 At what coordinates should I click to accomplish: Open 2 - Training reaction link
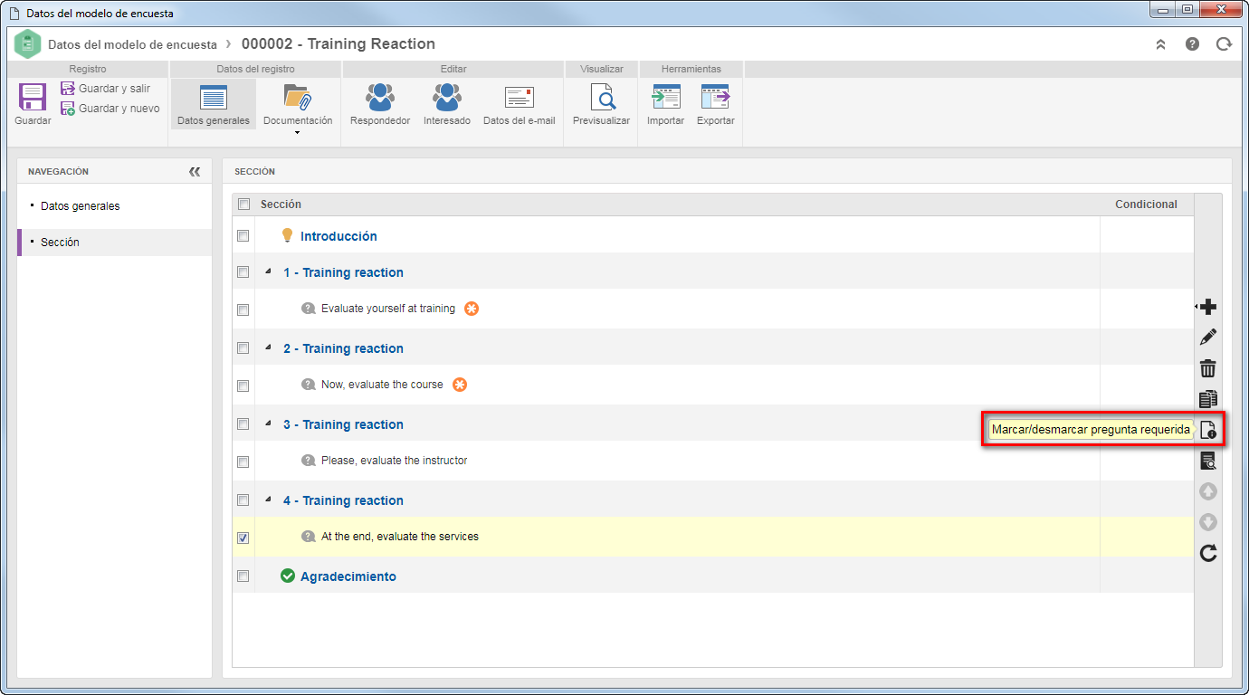343,348
